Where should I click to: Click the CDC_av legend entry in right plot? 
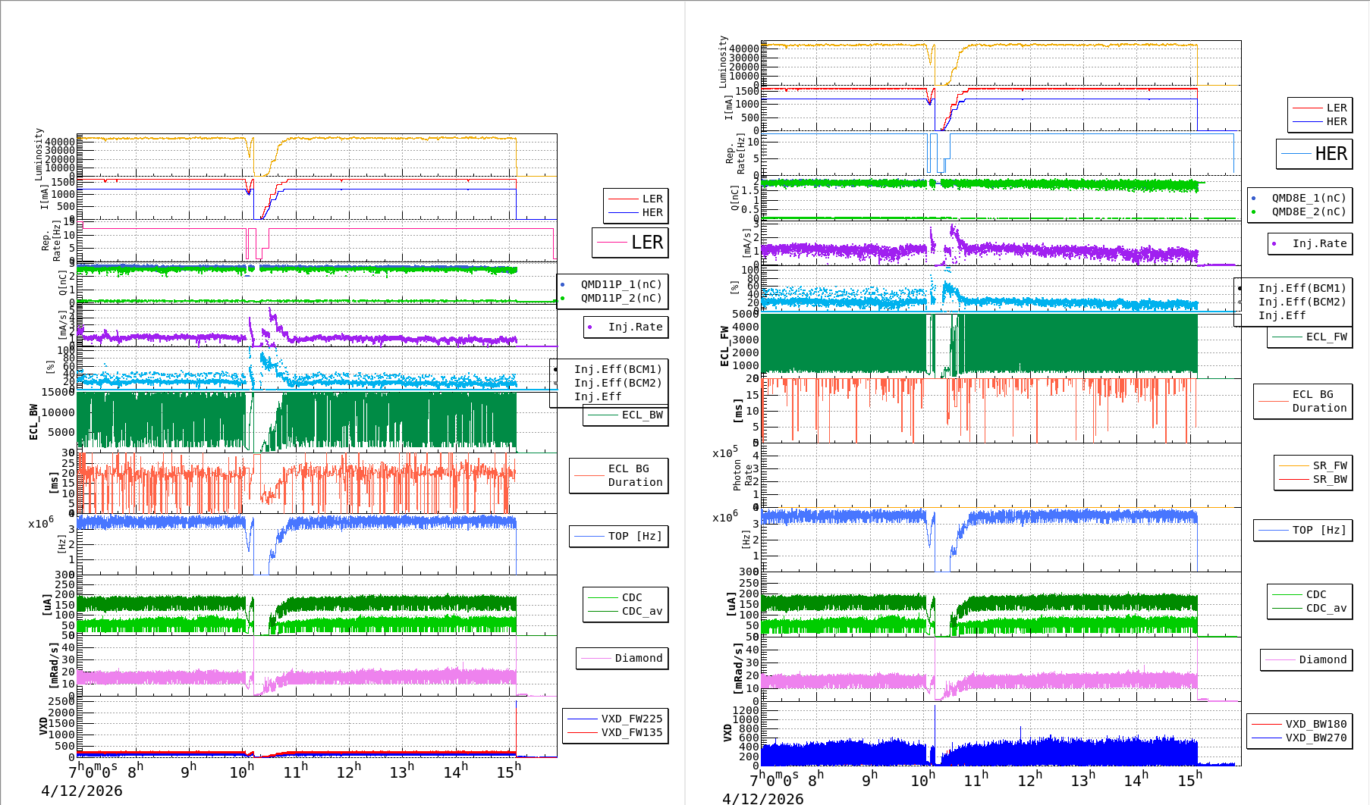point(1310,609)
